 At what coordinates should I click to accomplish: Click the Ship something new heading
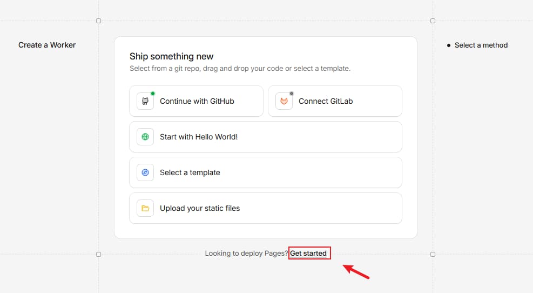172,56
